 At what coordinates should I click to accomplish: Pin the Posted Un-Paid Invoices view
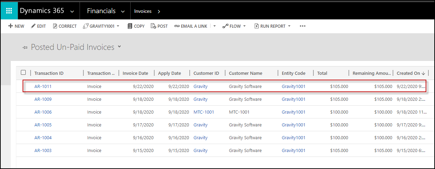[x=25, y=48]
